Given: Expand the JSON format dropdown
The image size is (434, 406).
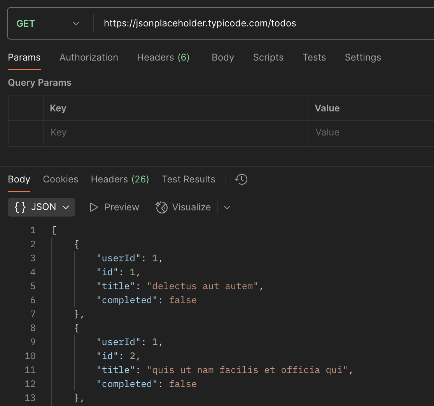Looking at the screenshot, I should pos(66,207).
